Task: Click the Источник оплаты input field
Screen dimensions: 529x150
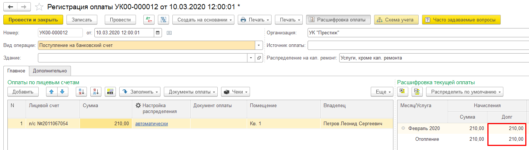Action: (x=418, y=45)
